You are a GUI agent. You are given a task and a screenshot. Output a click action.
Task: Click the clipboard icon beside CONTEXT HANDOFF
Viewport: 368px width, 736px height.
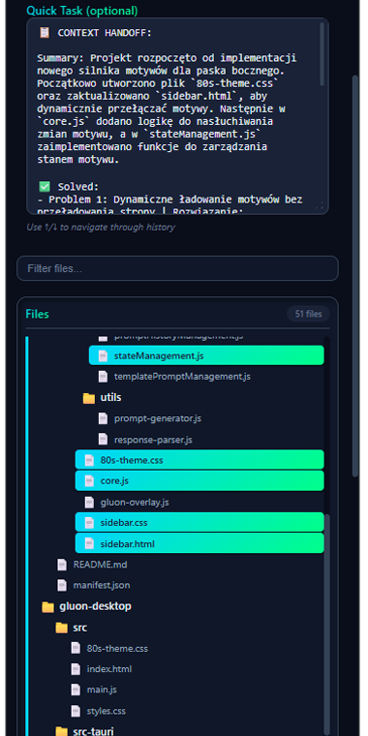click(45, 33)
